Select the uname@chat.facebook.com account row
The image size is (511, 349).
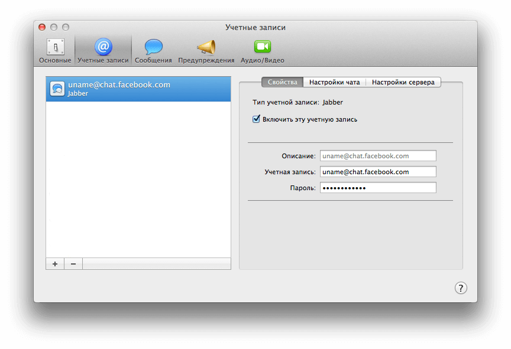coord(138,89)
